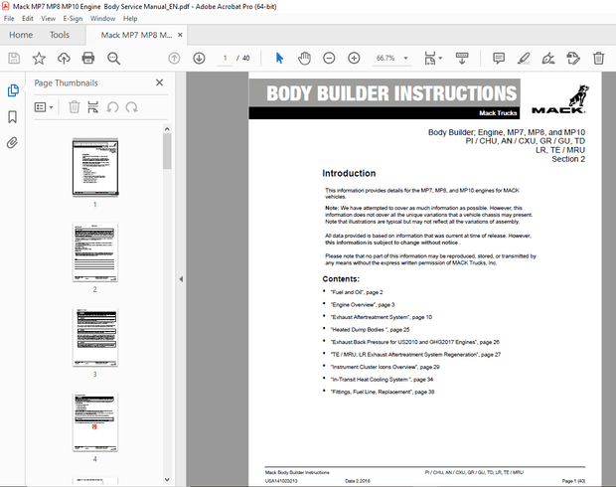Switch to the Tools tab
This screenshot has height=487, width=616.
pos(60,35)
